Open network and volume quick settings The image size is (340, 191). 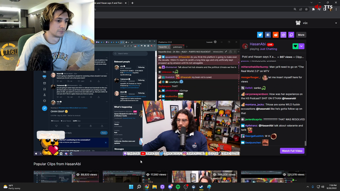(x=320, y=187)
